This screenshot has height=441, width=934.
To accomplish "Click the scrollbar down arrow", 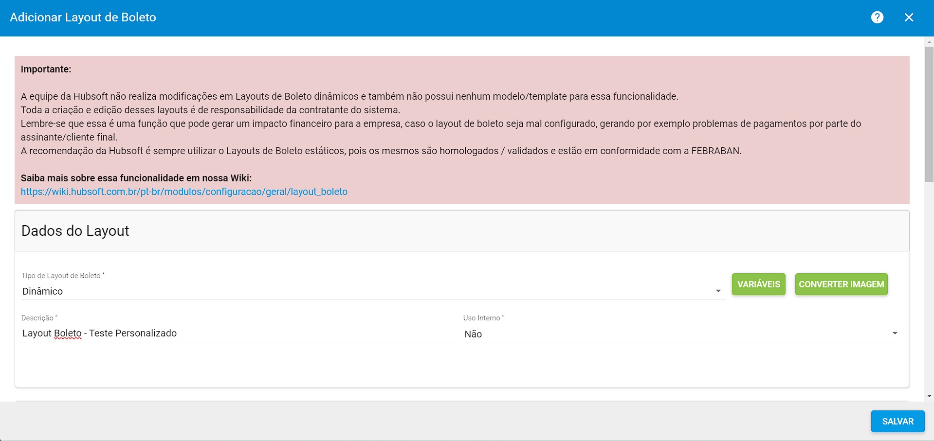I will pos(929,396).
